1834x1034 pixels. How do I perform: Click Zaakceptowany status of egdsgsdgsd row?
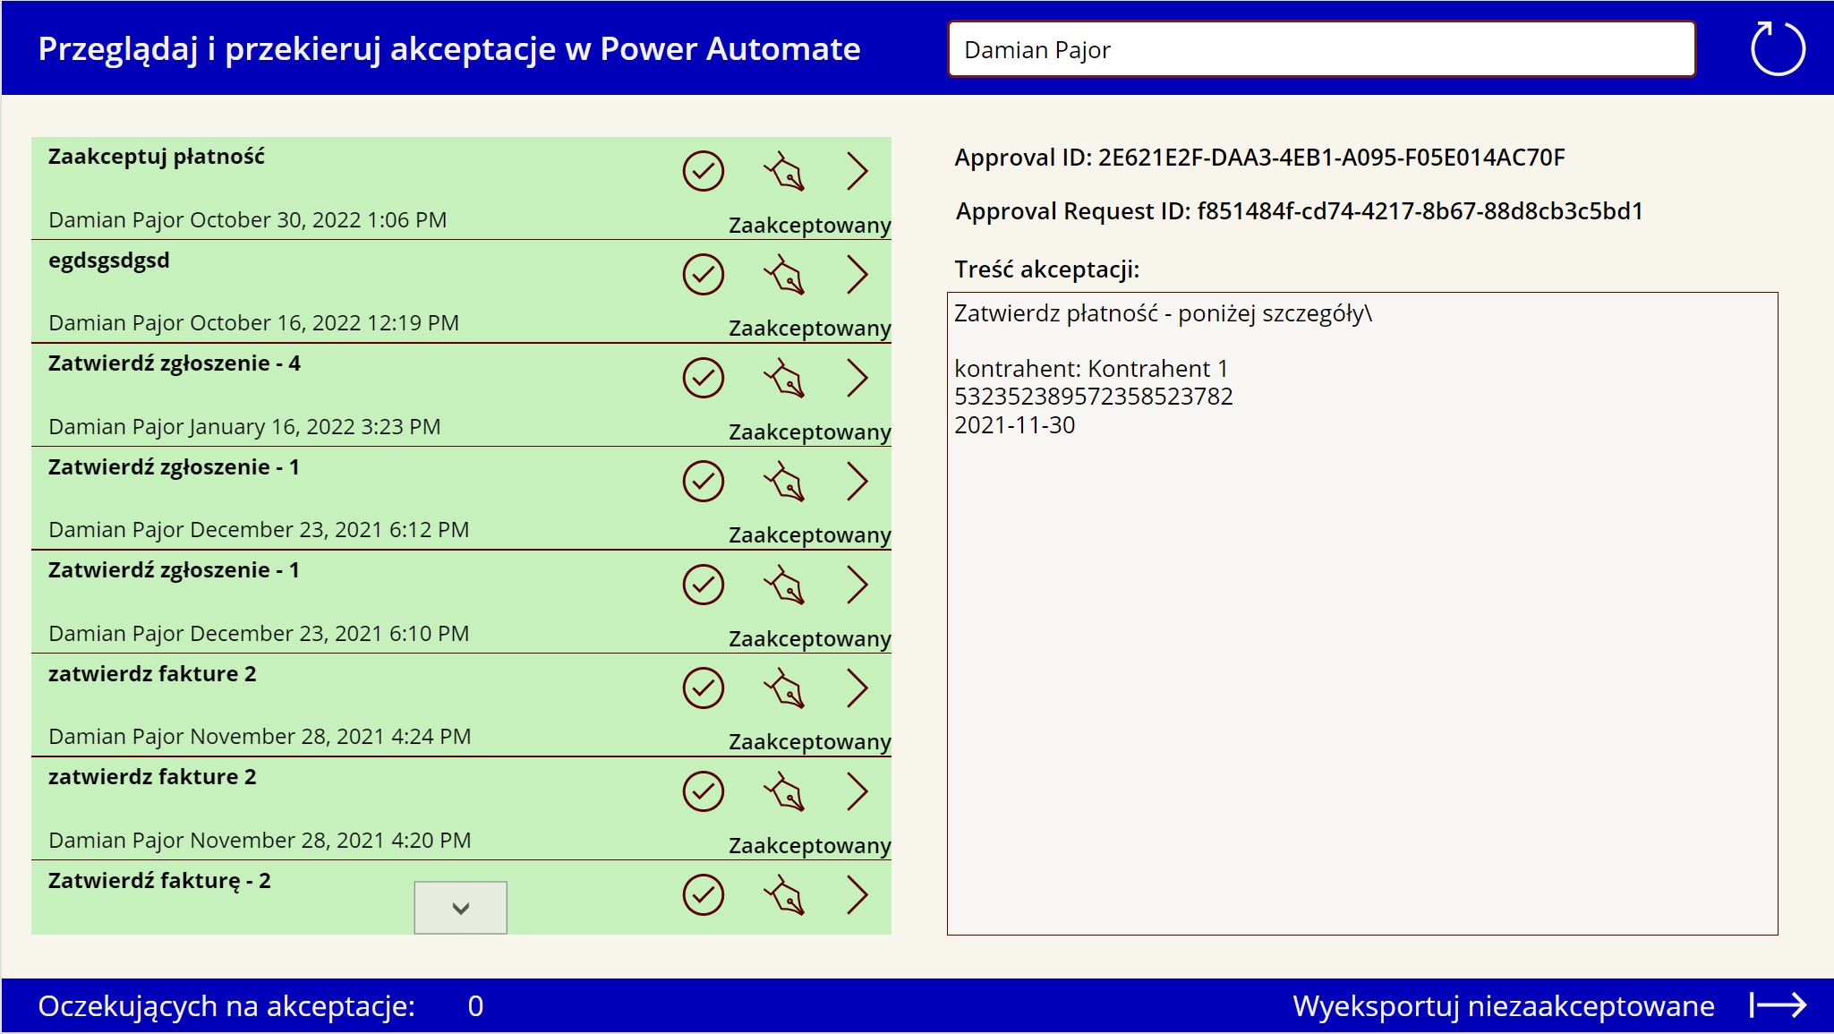tap(810, 329)
